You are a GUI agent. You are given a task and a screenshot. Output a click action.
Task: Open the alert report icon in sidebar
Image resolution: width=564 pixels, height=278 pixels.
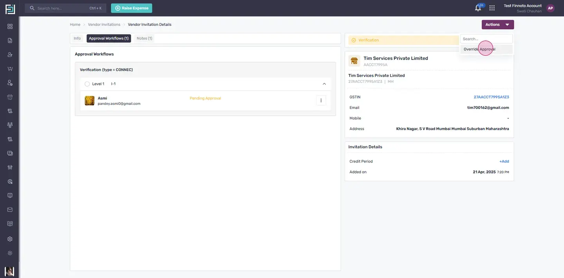[x=10, y=195]
